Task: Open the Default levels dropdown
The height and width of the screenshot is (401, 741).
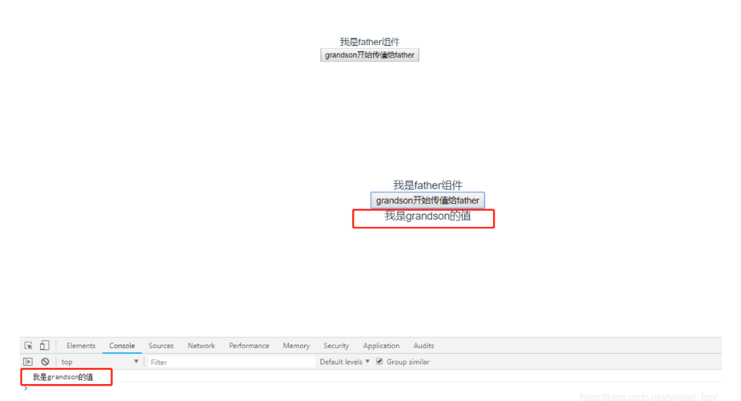Action: tap(344, 362)
